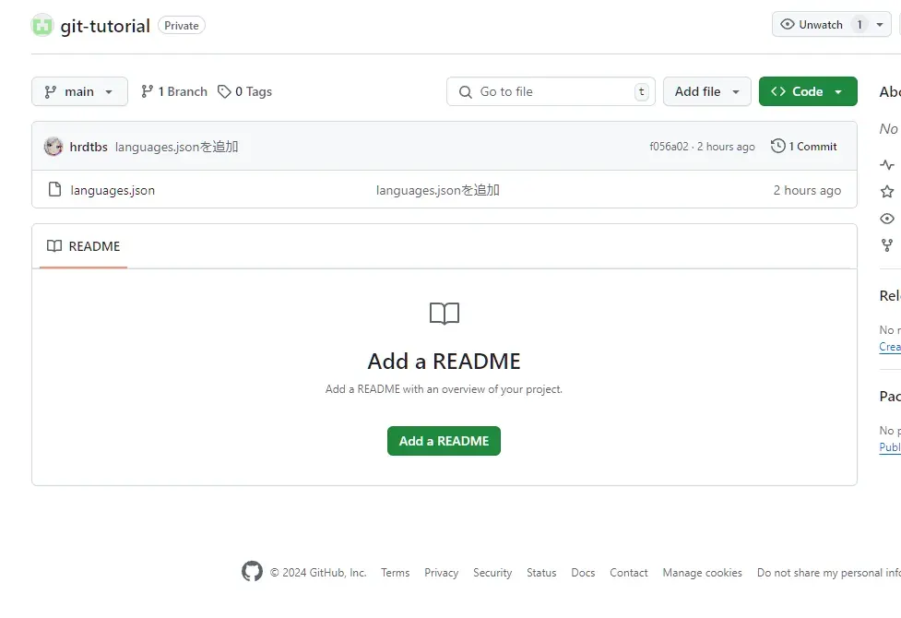Open the main branch switcher dropdown
The height and width of the screenshot is (618, 901).
point(79,91)
